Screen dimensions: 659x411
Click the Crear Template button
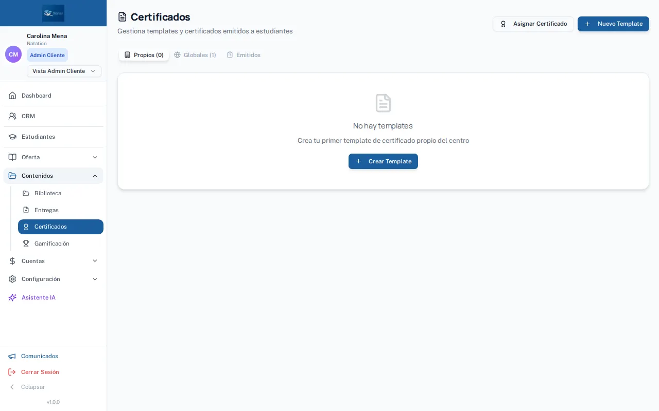[x=383, y=161]
